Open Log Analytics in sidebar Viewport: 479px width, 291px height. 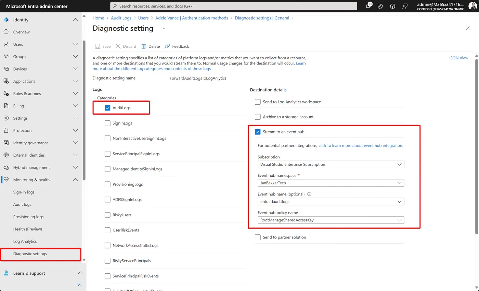[x=25, y=241]
